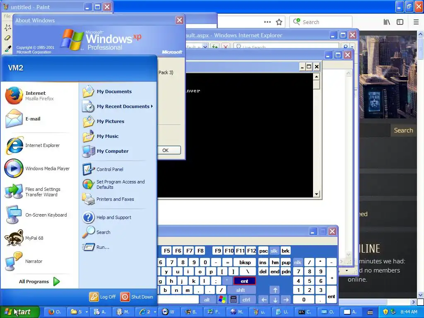Click command window scrollbar up arrow
The width and height of the screenshot is (424, 318).
click(316, 77)
